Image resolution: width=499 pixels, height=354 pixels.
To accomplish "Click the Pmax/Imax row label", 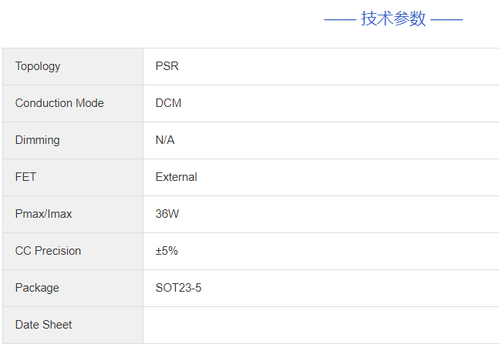I will point(43,214).
